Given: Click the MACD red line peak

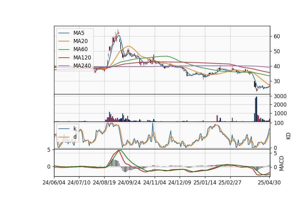Looking at the screenshot, I should coord(119,150).
